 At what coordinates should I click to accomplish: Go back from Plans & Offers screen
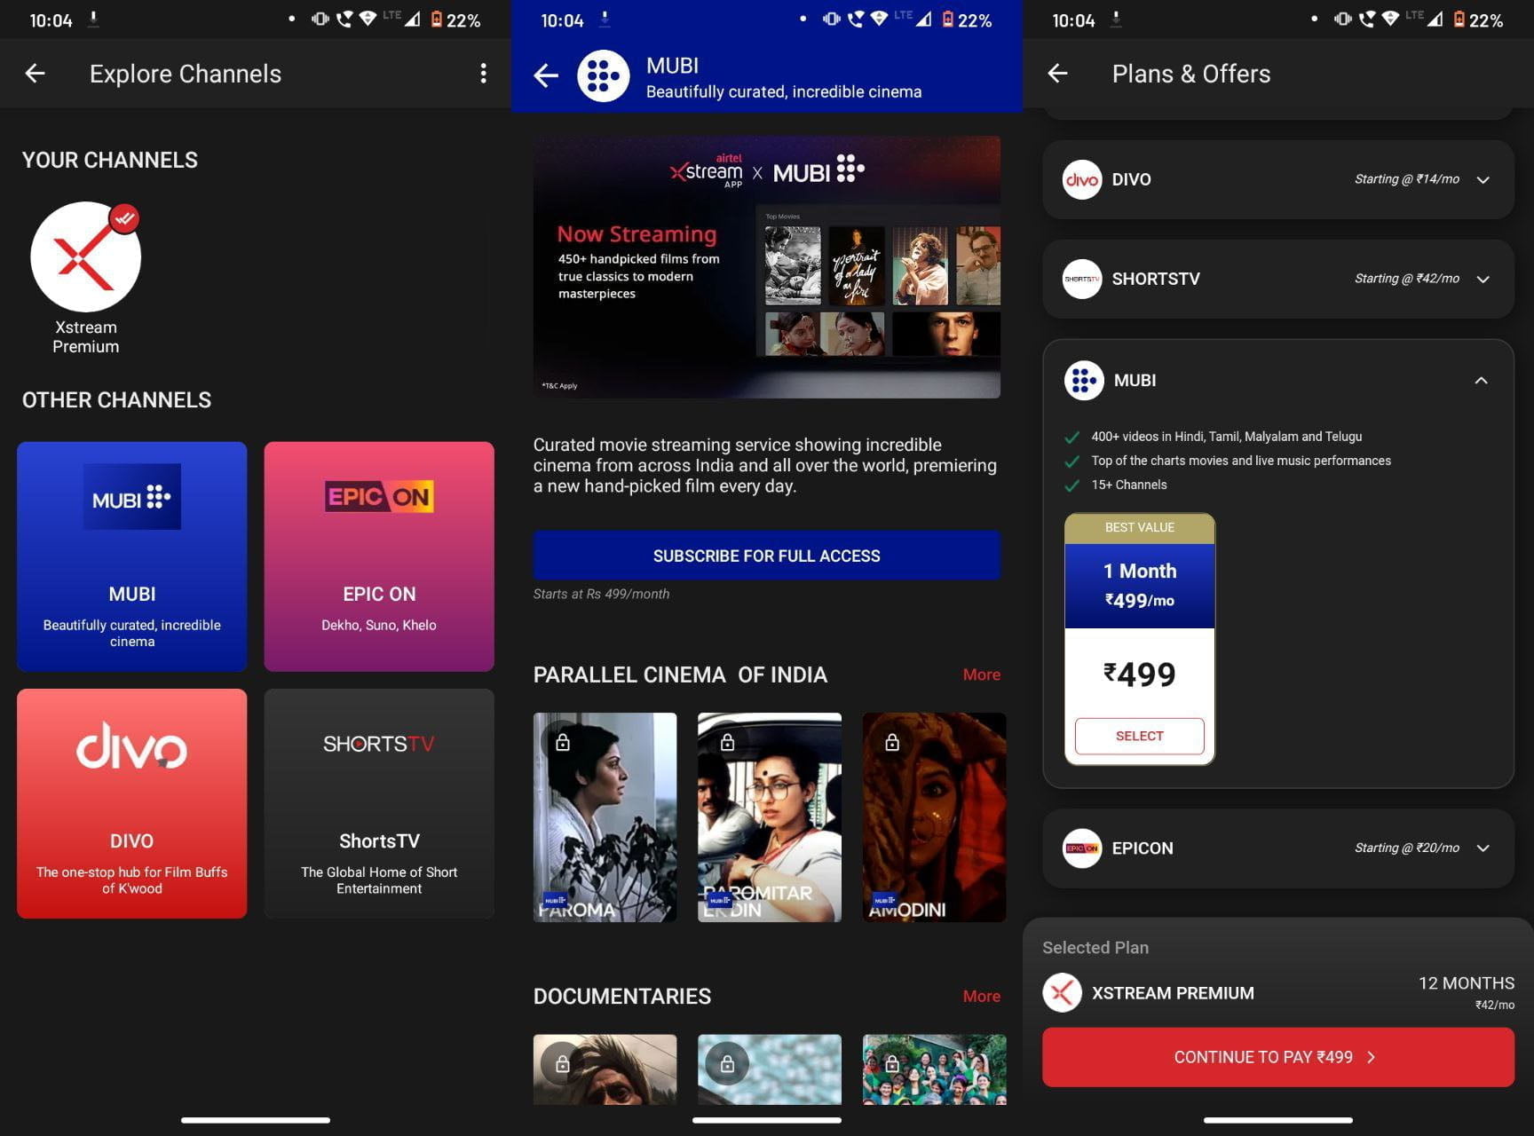click(1058, 74)
